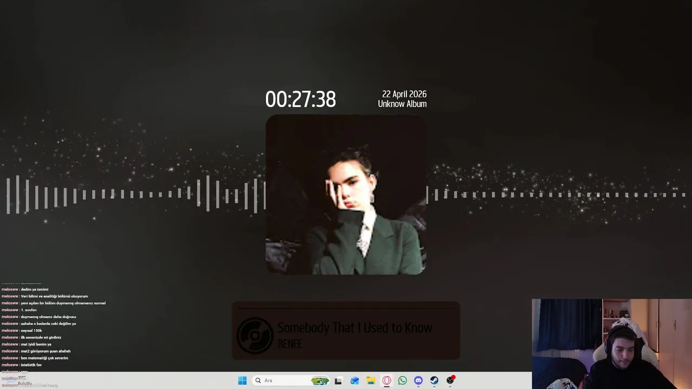Open Discord from the taskbar
This screenshot has height=389, width=692.
click(x=418, y=380)
